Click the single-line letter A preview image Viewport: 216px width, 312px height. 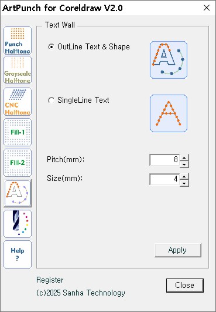point(169,113)
